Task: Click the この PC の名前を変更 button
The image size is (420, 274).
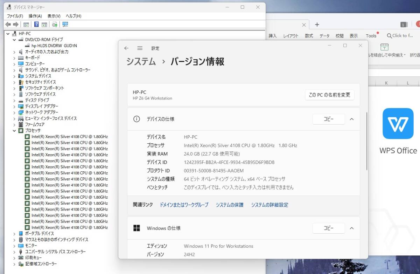Action: (x=330, y=95)
